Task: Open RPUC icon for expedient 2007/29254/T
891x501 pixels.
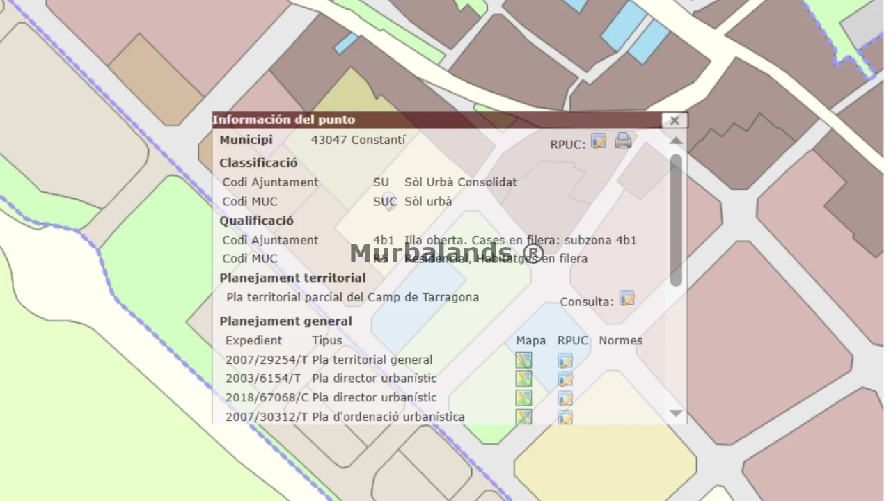Action: pos(565,360)
